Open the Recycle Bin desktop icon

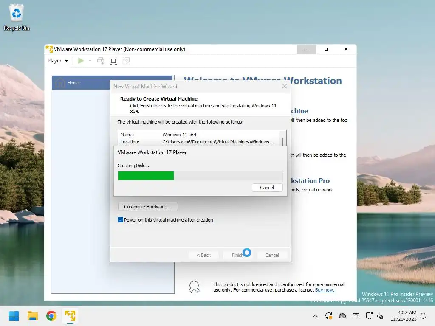tap(17, 17)
